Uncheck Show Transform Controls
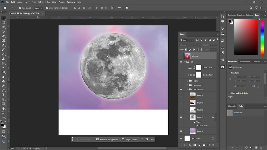Viewport: 267px width, 150px height. click(47, 8)
